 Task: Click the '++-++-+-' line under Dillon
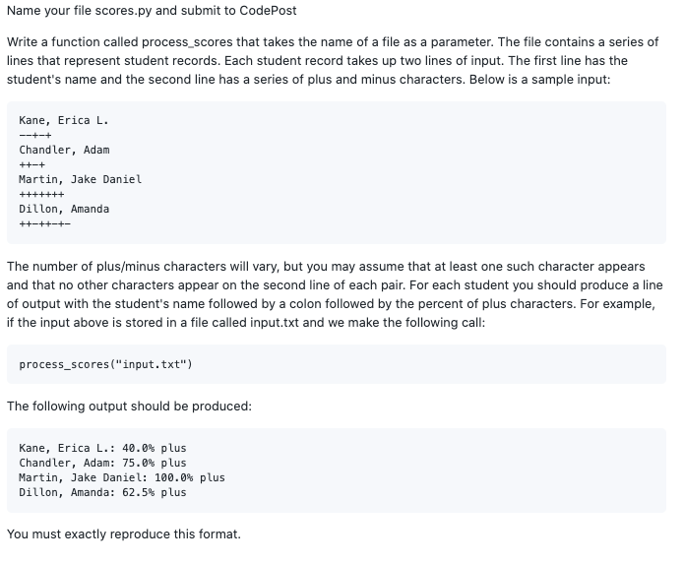coord(44,224)
